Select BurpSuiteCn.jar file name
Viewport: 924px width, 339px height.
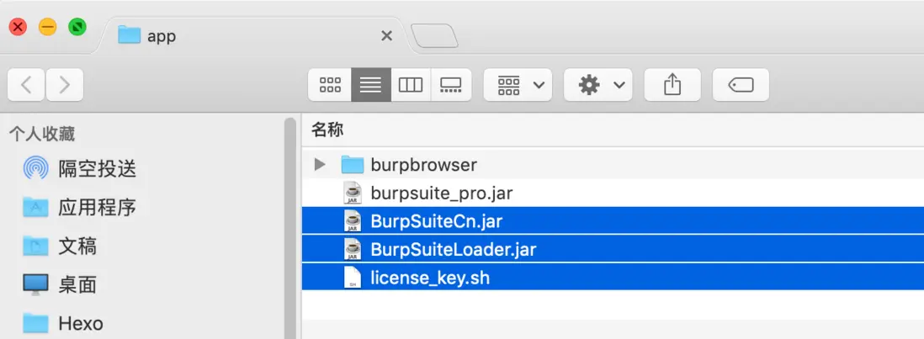(437, 220)
